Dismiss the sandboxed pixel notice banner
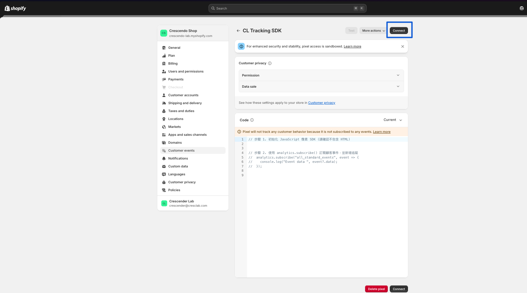The width and height of the screenshot is (527, 293). tap(402, 46)
